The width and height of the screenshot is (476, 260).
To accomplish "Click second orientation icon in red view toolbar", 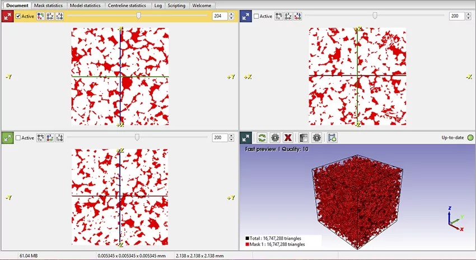I will coord(50,16).
